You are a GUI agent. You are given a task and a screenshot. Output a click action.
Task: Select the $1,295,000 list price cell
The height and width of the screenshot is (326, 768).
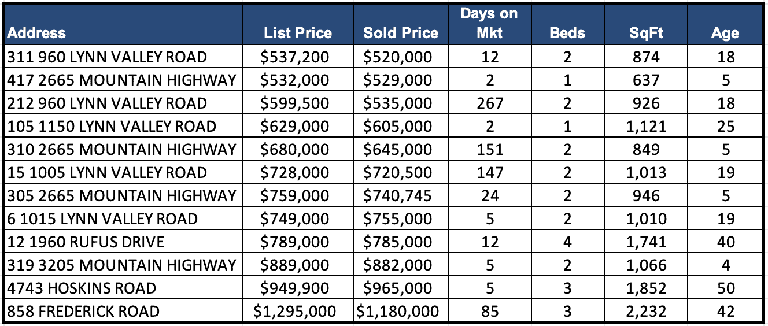[295, 312]
